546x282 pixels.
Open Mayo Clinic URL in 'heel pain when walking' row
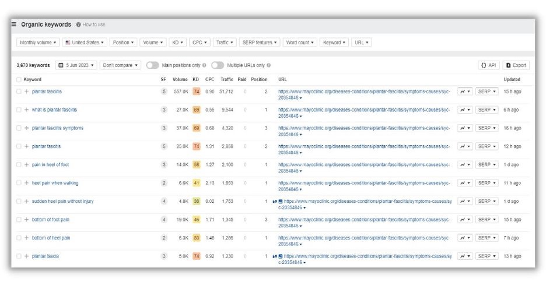pos(364,186)
